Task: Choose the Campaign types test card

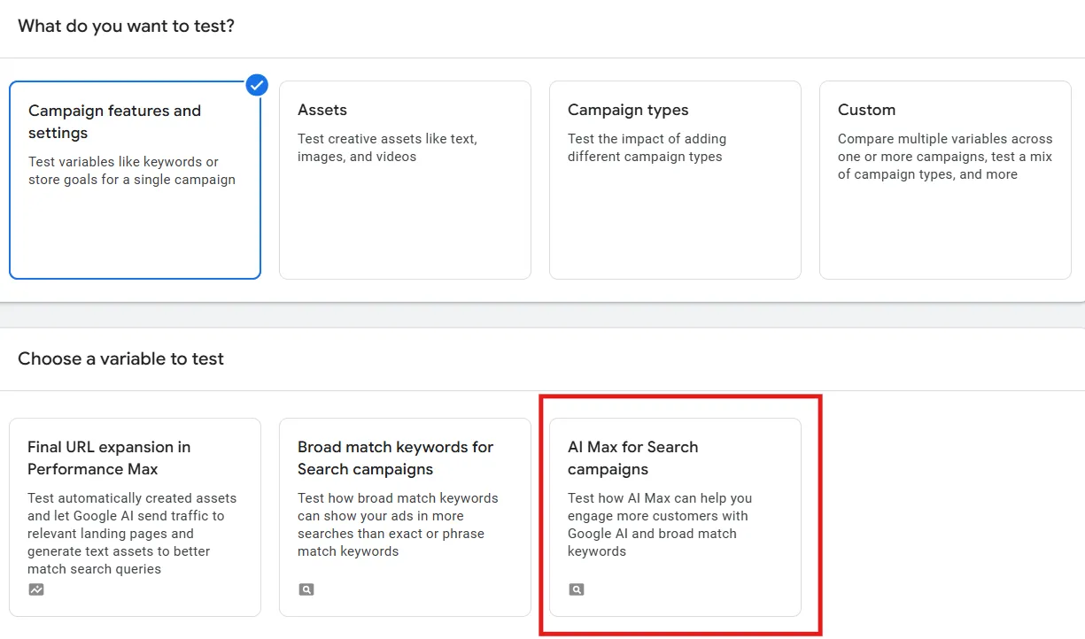Action: click(x=675, y=180)
